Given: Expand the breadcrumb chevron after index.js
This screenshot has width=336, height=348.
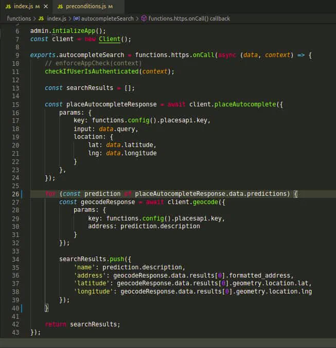Looking at the screenshot, I should [x=70, y=19].
